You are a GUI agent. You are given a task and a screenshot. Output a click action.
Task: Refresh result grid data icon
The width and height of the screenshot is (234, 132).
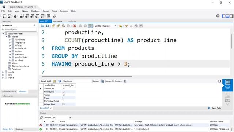(60, 81)
